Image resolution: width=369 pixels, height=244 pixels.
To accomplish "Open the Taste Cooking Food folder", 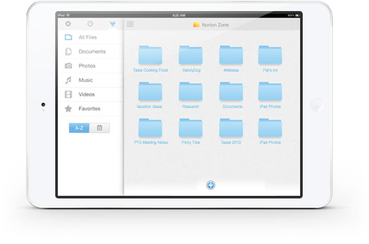I will pyautogui.click(x=150, y=59).
